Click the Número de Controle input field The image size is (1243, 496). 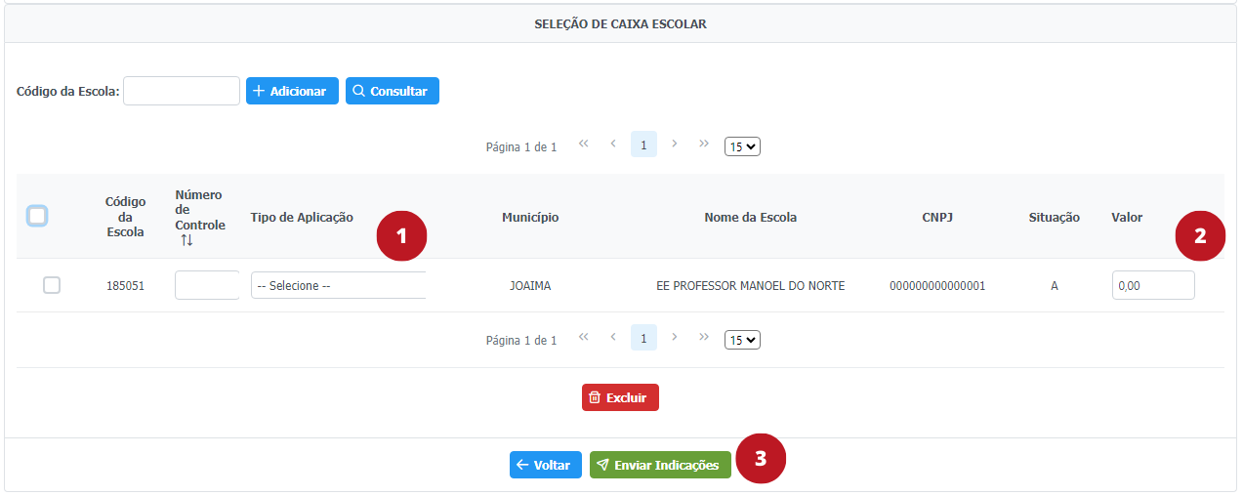207,285
